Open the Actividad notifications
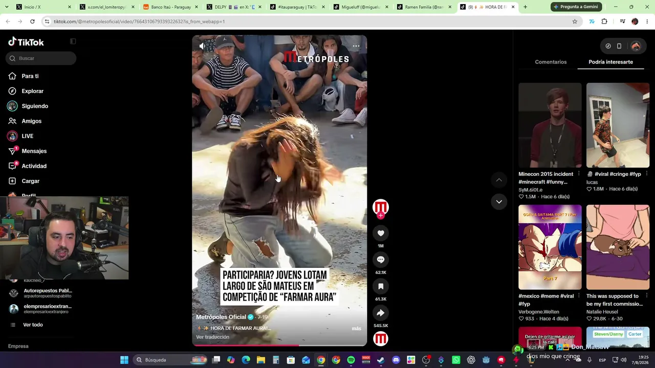Image resolution: width=655 pixels, height=368 pixels. point(34,166)
